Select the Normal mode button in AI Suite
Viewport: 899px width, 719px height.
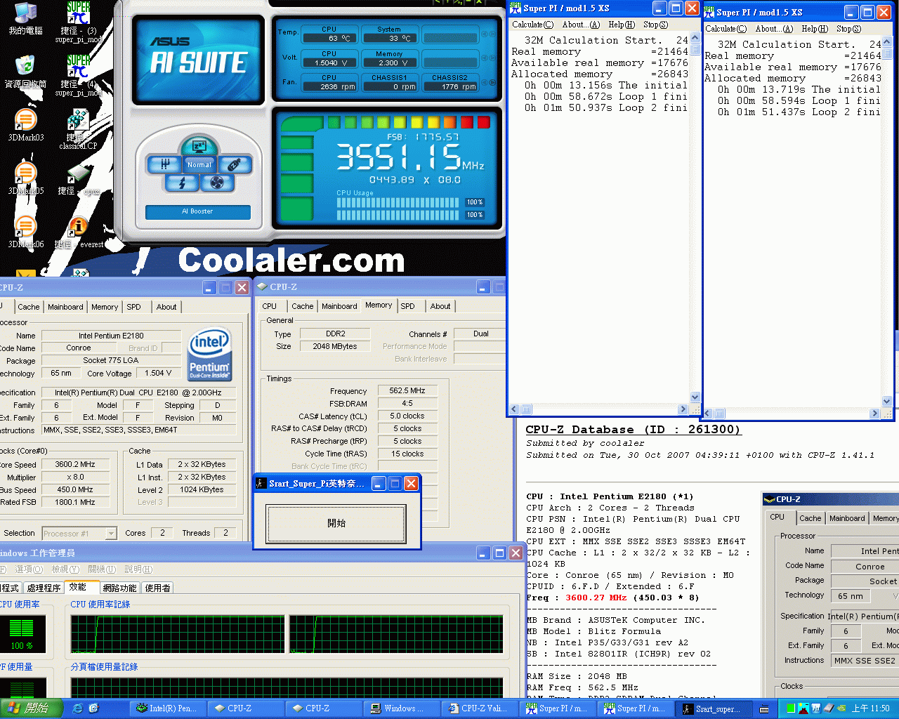point(199,164)
